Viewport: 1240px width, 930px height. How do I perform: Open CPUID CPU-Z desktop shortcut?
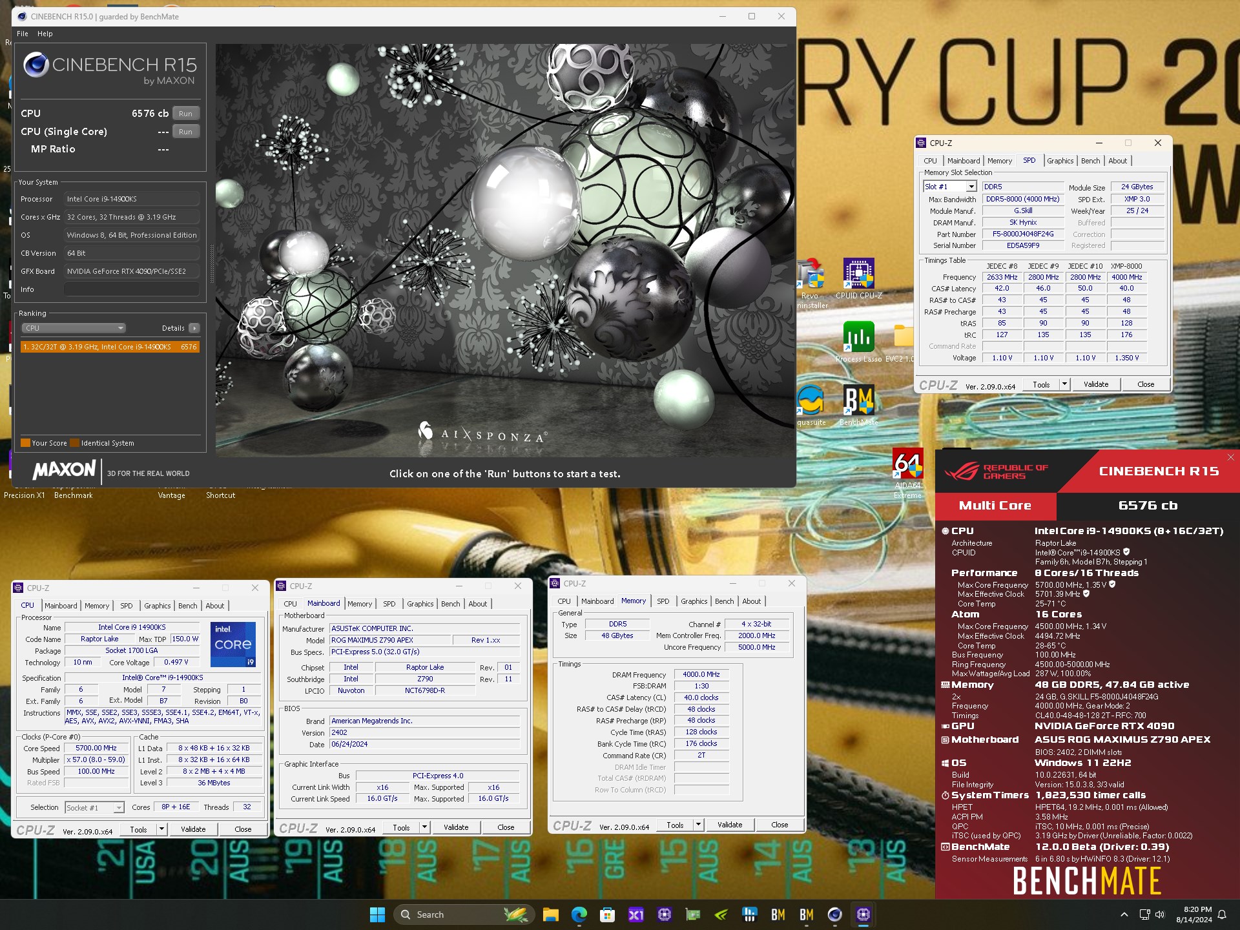pyautogui.click(x=858, y=279)
